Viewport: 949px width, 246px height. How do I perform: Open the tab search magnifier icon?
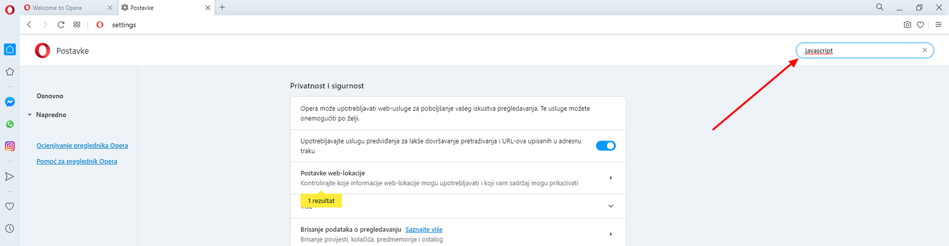pos(880,8)
